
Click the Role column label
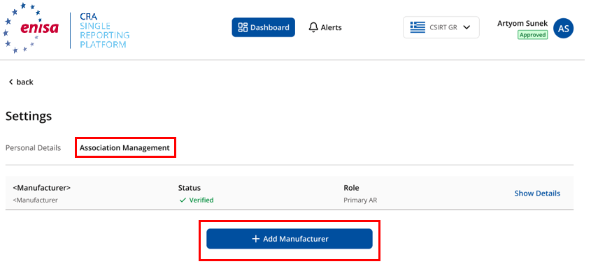pos(351,188)
